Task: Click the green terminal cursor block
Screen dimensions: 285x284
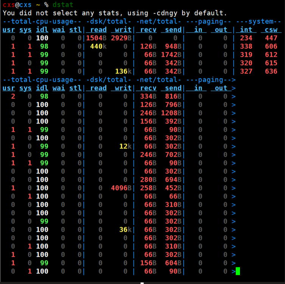Action: tap(238, 271)
